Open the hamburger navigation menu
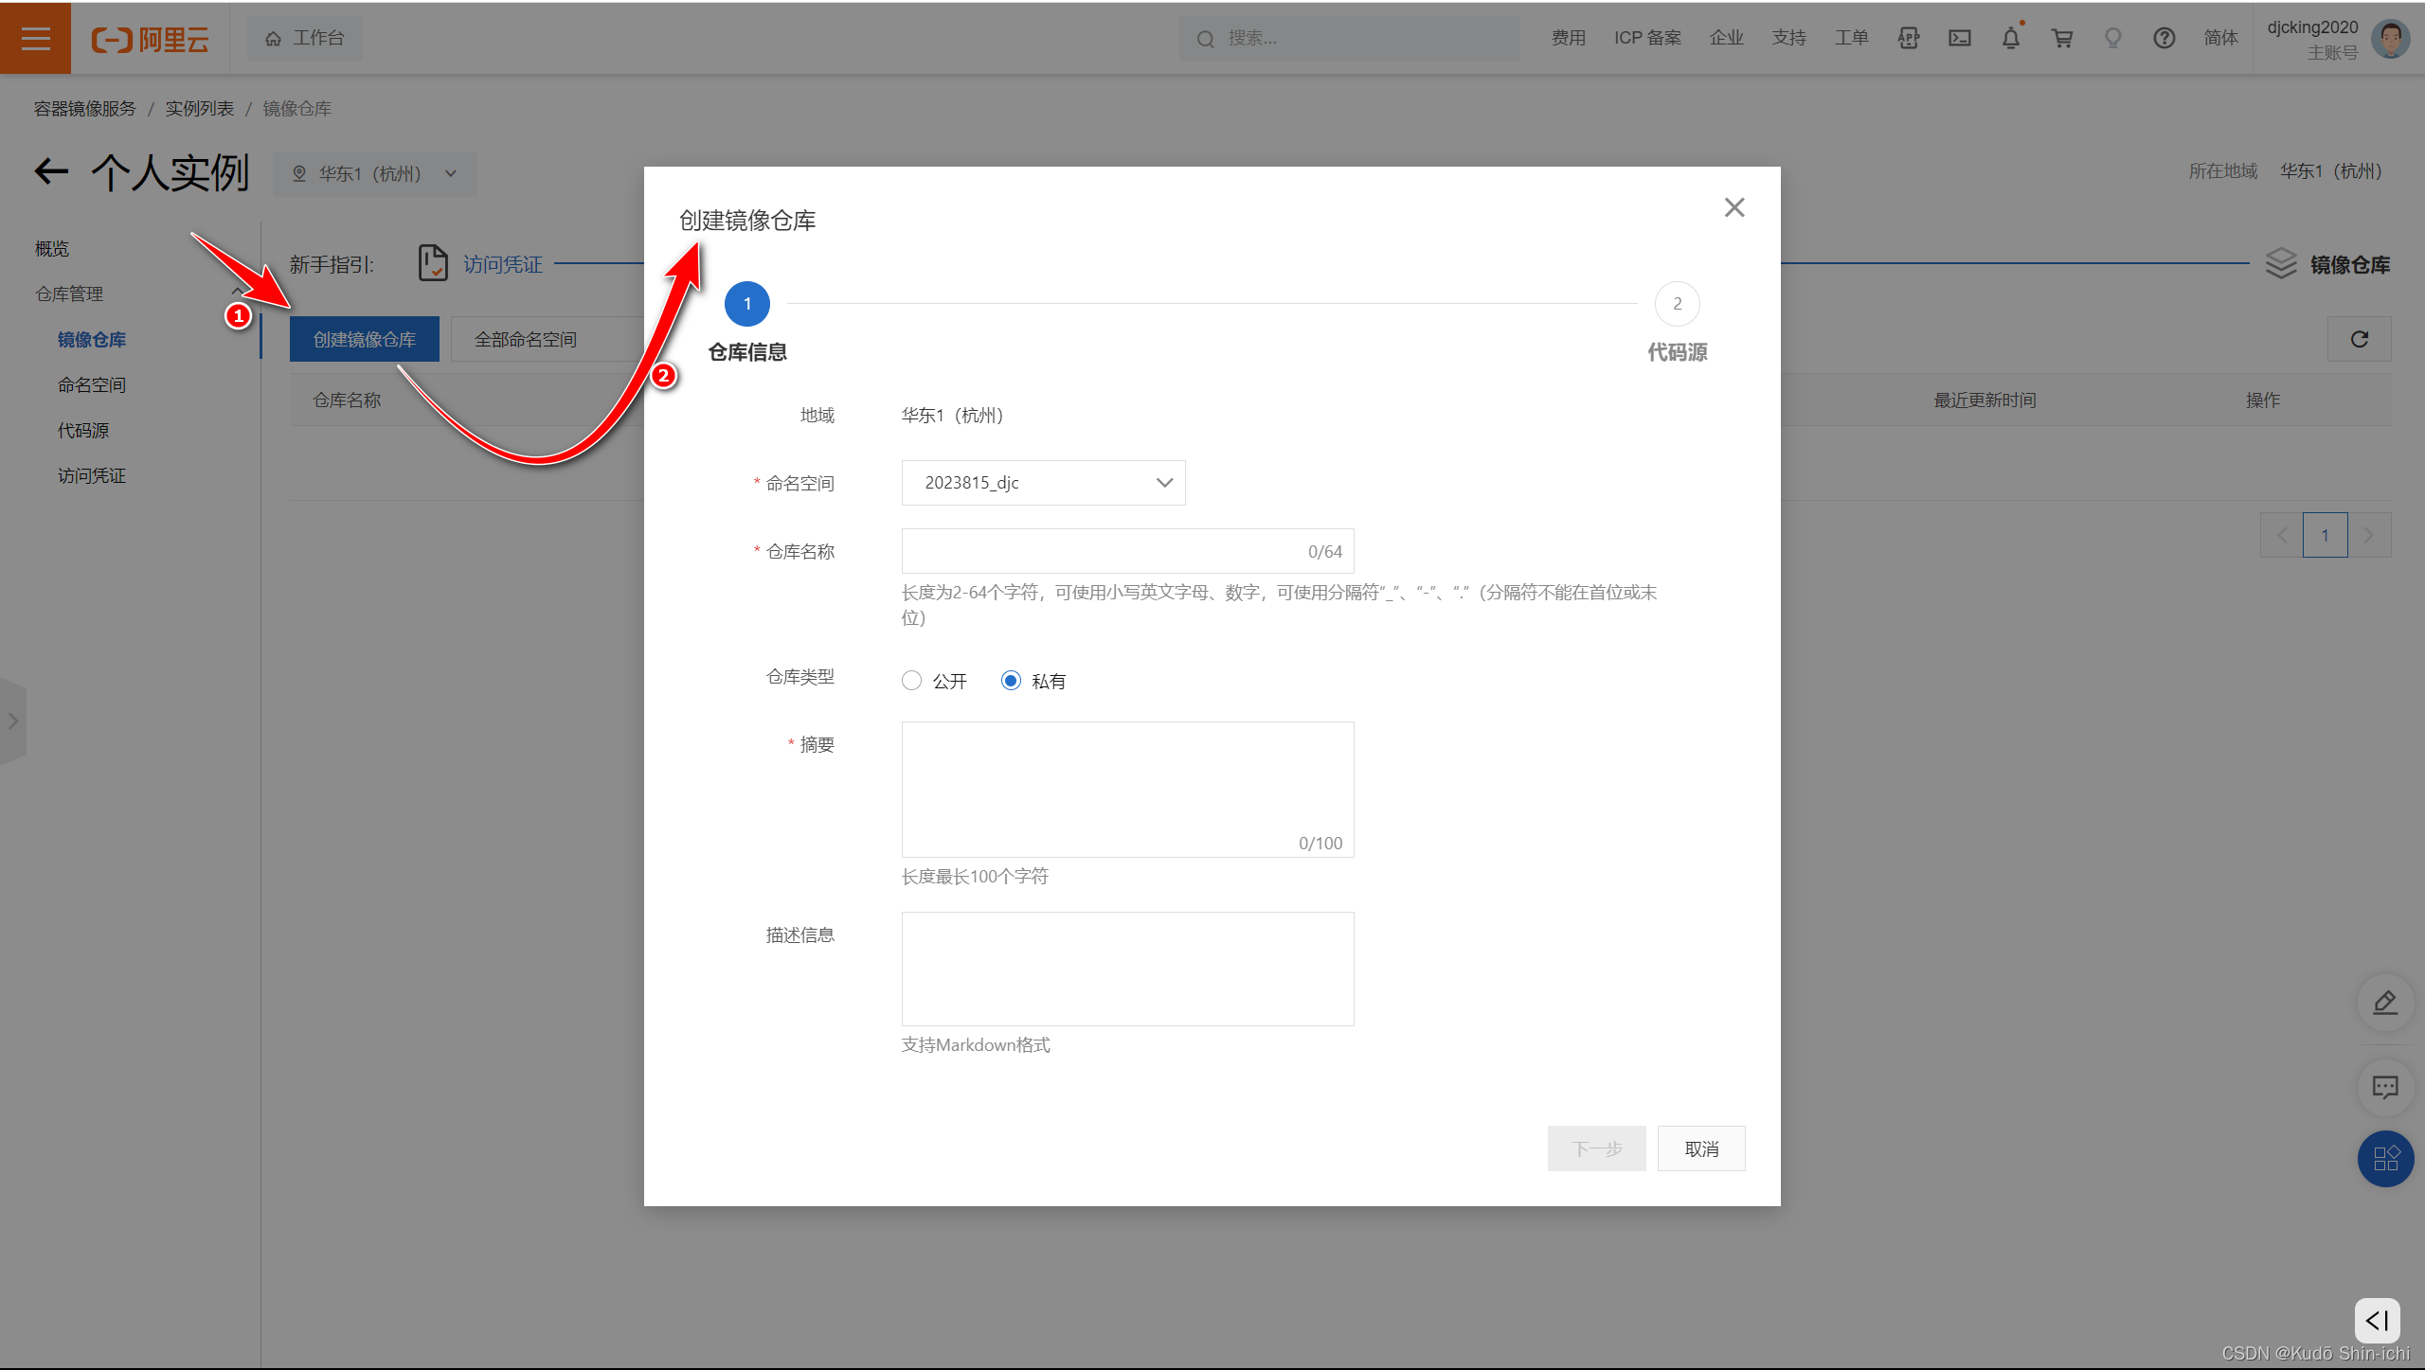 tap(35, 38)
